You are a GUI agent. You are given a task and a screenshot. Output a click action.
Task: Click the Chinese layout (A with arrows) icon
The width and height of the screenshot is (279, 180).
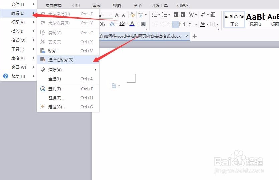coord(191,15)
